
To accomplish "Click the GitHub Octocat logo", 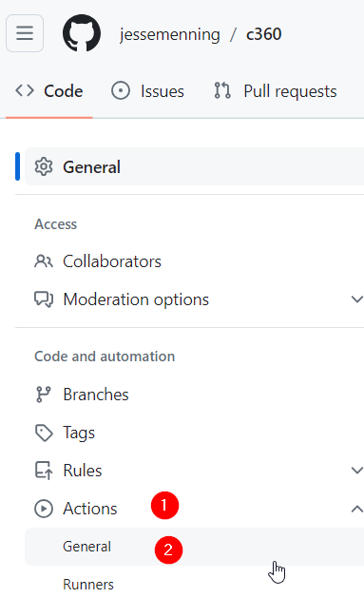I will (x=82, y=33).
